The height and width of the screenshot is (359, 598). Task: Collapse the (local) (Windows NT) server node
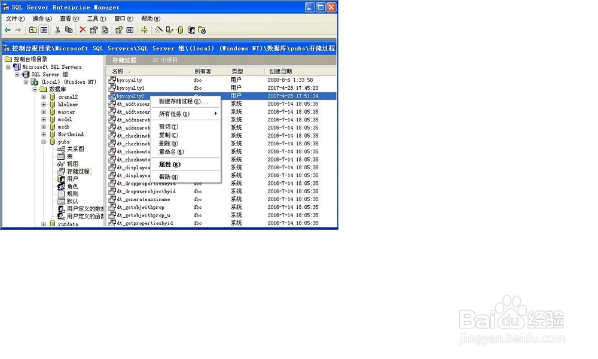click(26, 82)
